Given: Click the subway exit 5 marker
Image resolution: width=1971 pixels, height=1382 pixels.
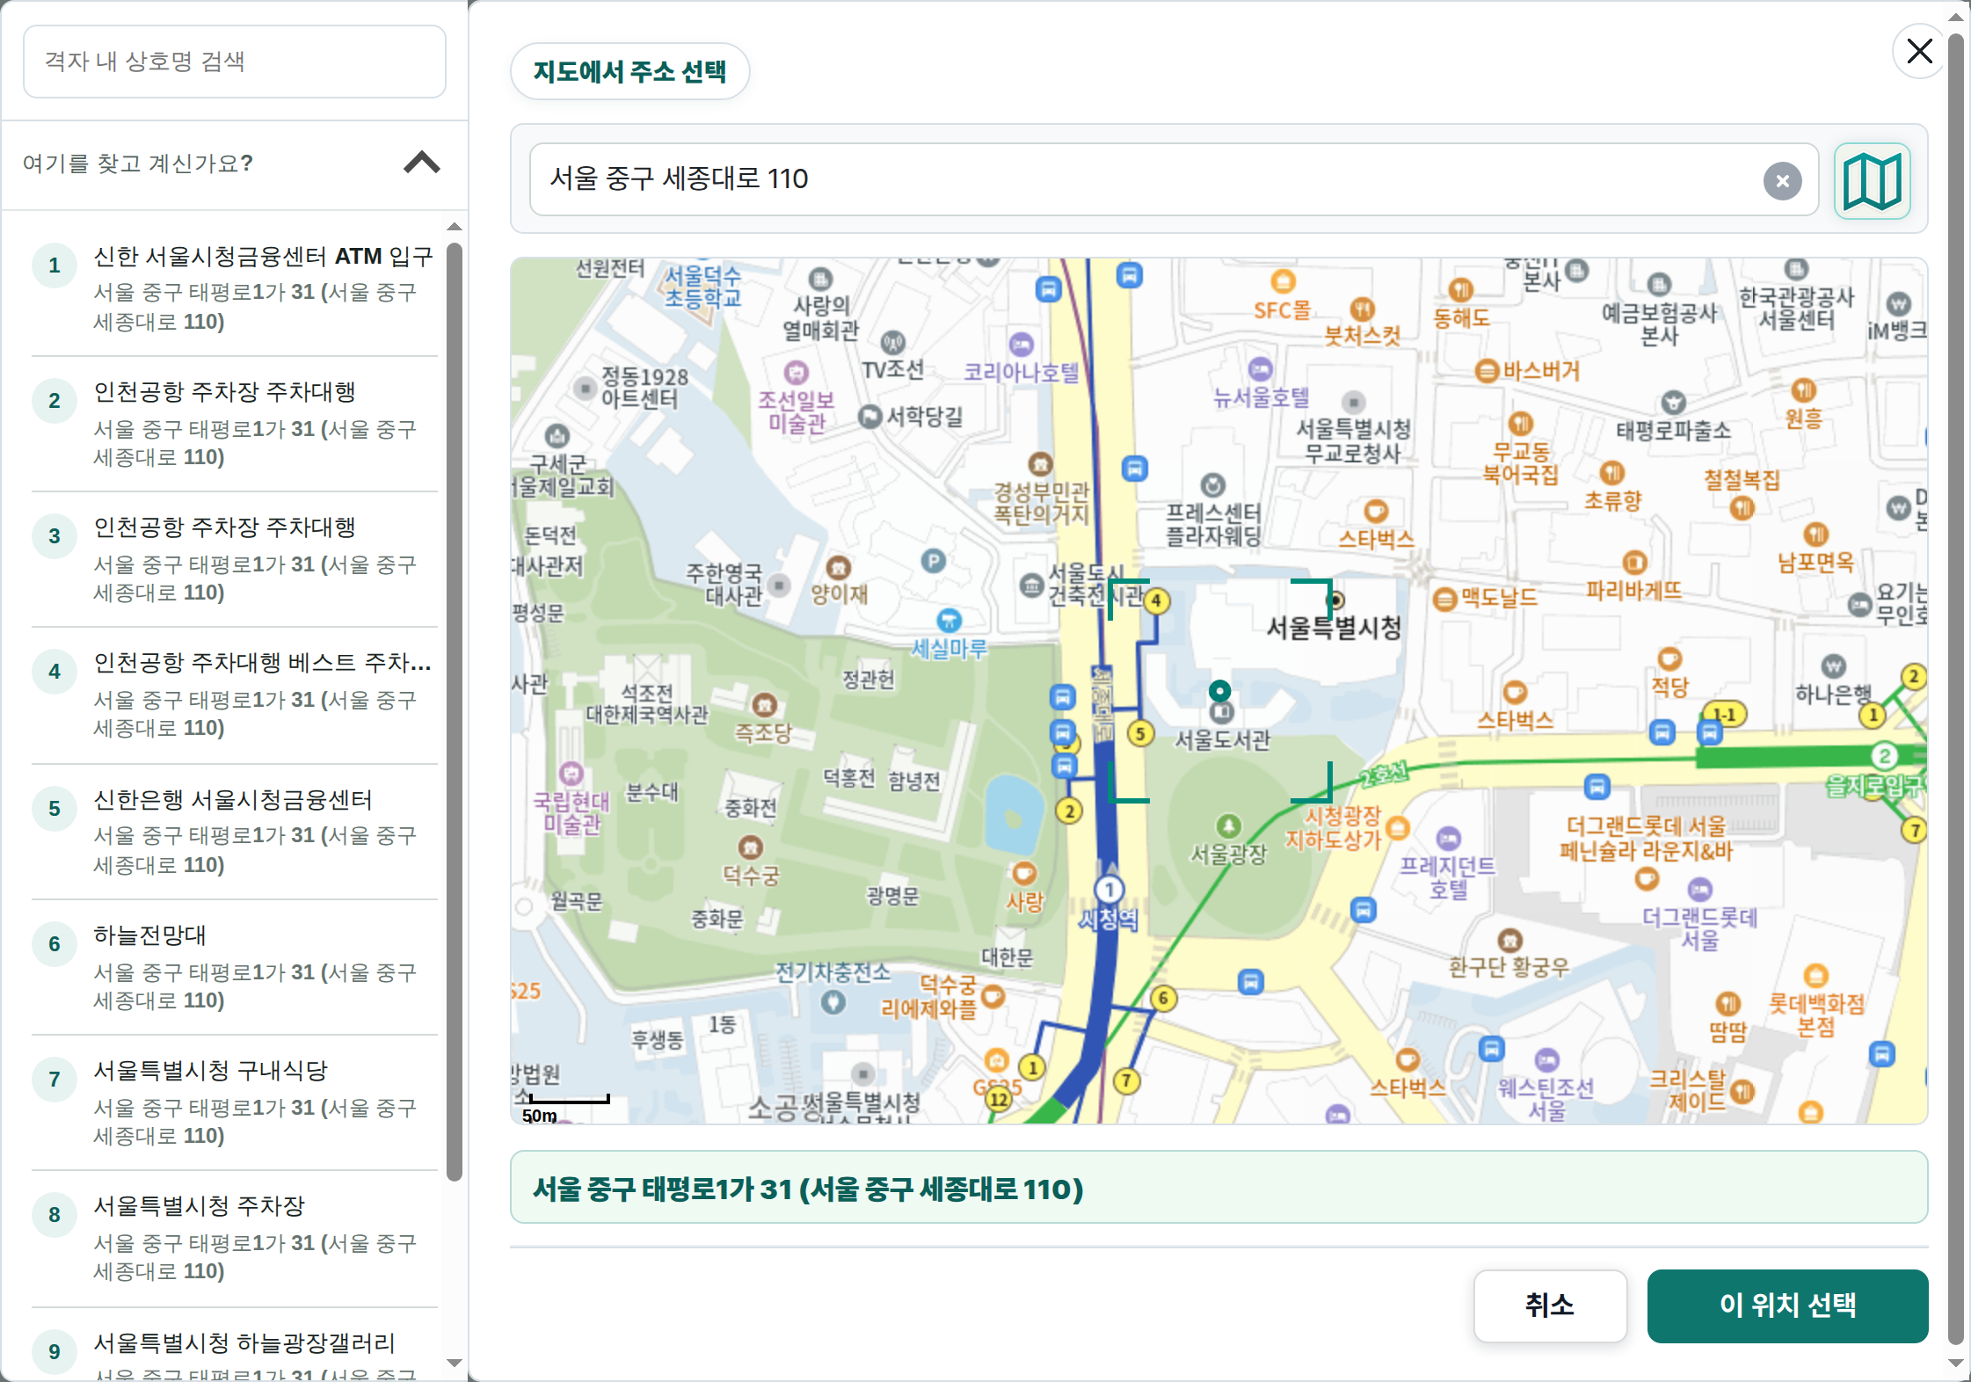Looking at the screenshot, I should click(x=1140, y=733).
